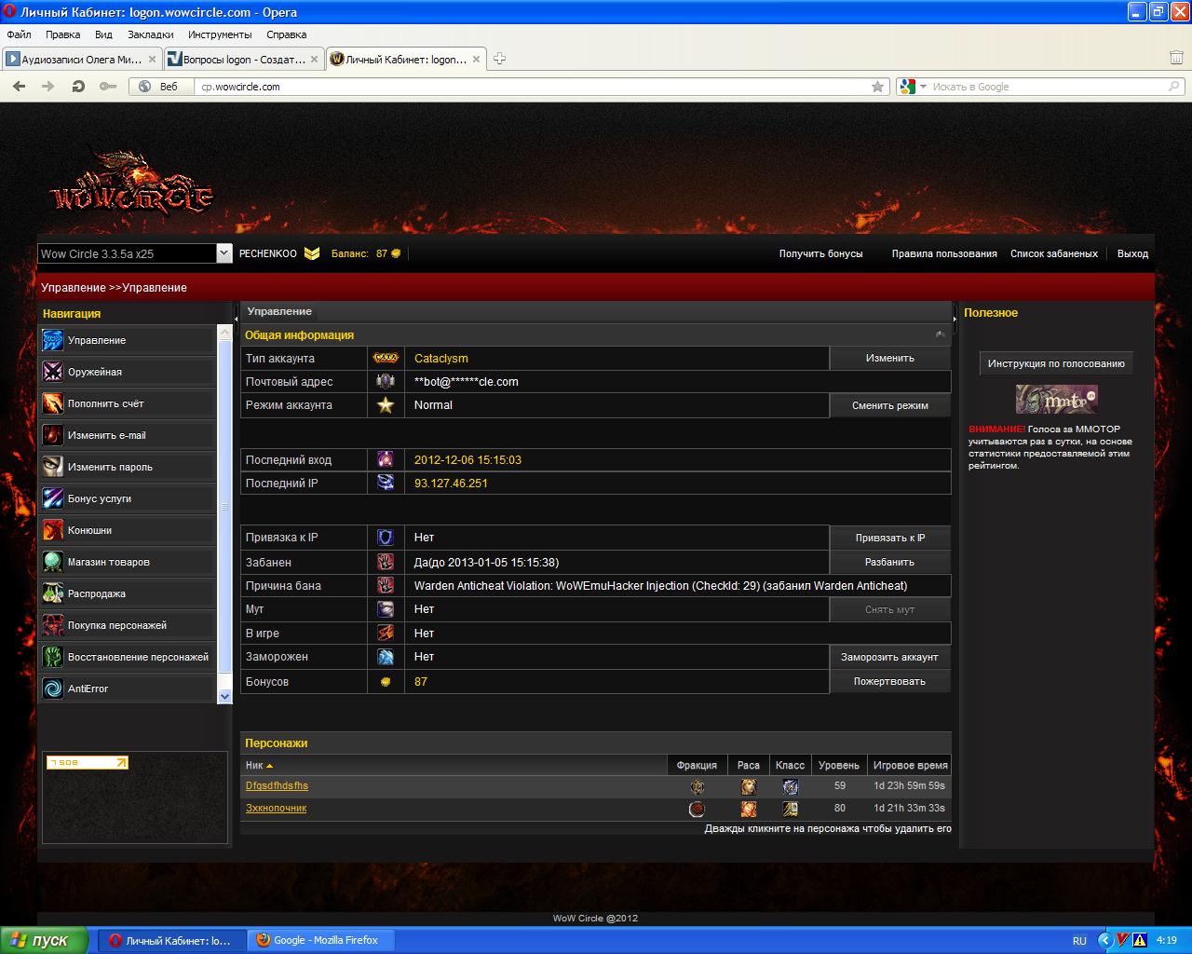Image resolution: width=1192 pixels, height=954 pixels.
Task: Click shield icon for Привязка к IP
Action: (386, 538)
